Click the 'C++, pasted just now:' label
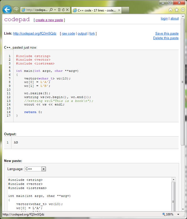The image size is (187, 219). pyautogui.click(x=21, y=48)
